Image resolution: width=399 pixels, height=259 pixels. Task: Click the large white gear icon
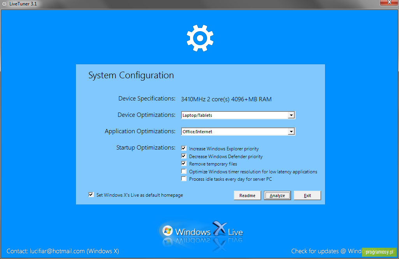200,38
